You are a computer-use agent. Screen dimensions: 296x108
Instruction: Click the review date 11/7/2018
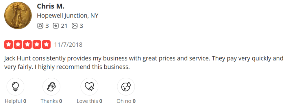68,45
